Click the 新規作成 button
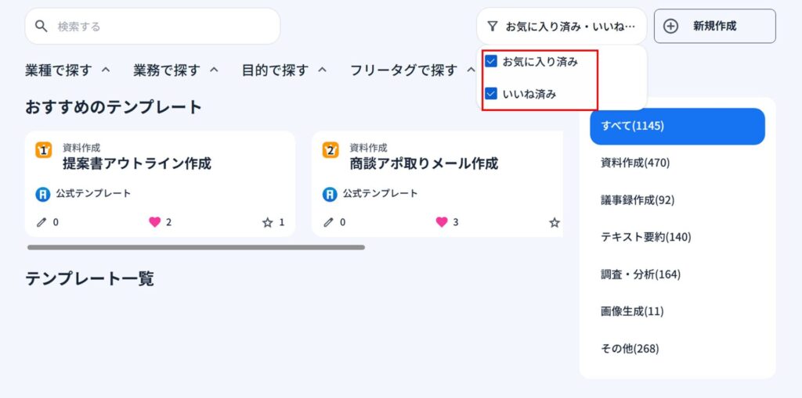The image size is (802, 398). click(714, 27)
